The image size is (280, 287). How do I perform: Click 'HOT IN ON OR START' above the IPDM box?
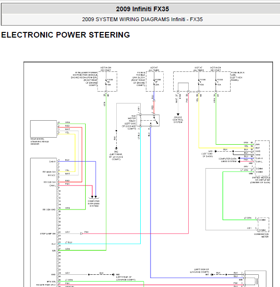click(106, 69)
